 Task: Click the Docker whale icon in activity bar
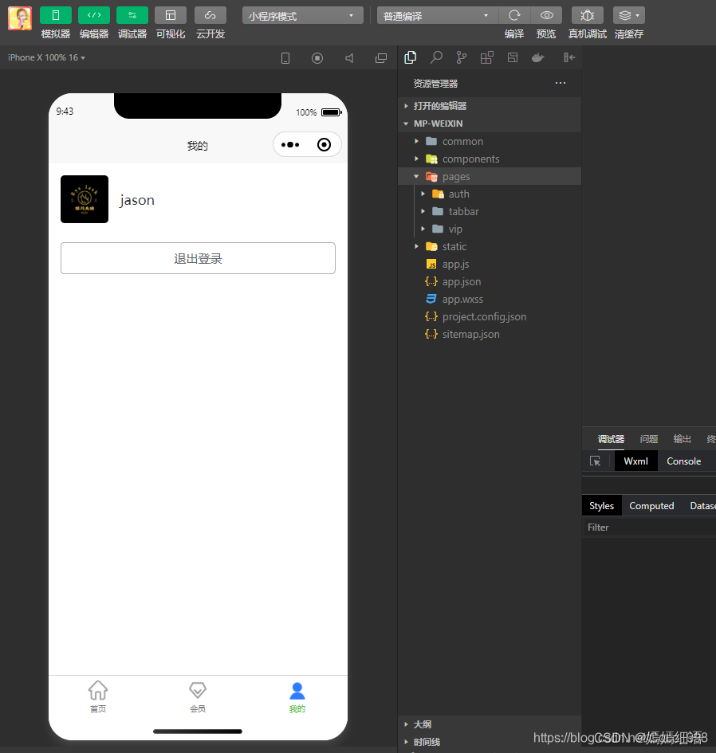pos(537,57)
